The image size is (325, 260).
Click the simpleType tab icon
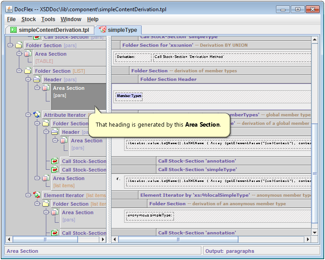tap(102, 30)
